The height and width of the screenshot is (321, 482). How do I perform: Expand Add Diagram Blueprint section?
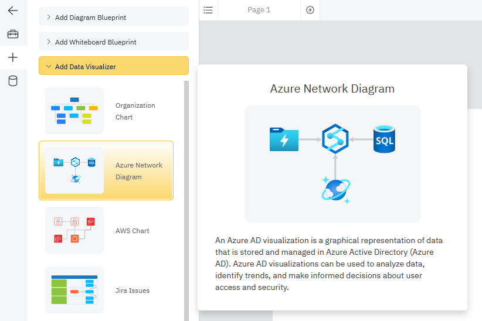click(x=114, y=17)
